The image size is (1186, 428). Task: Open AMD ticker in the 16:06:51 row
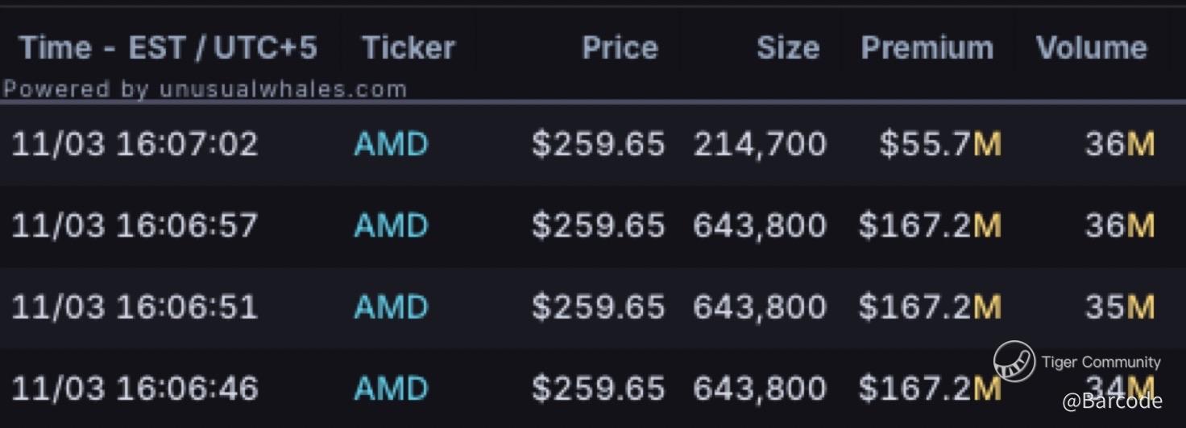[x=391, y=307]
